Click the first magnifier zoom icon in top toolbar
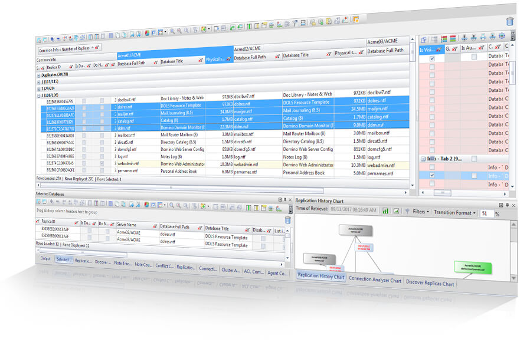Image resolution: width=520 pixels, height=342 pixels. (x=172, y=31)
